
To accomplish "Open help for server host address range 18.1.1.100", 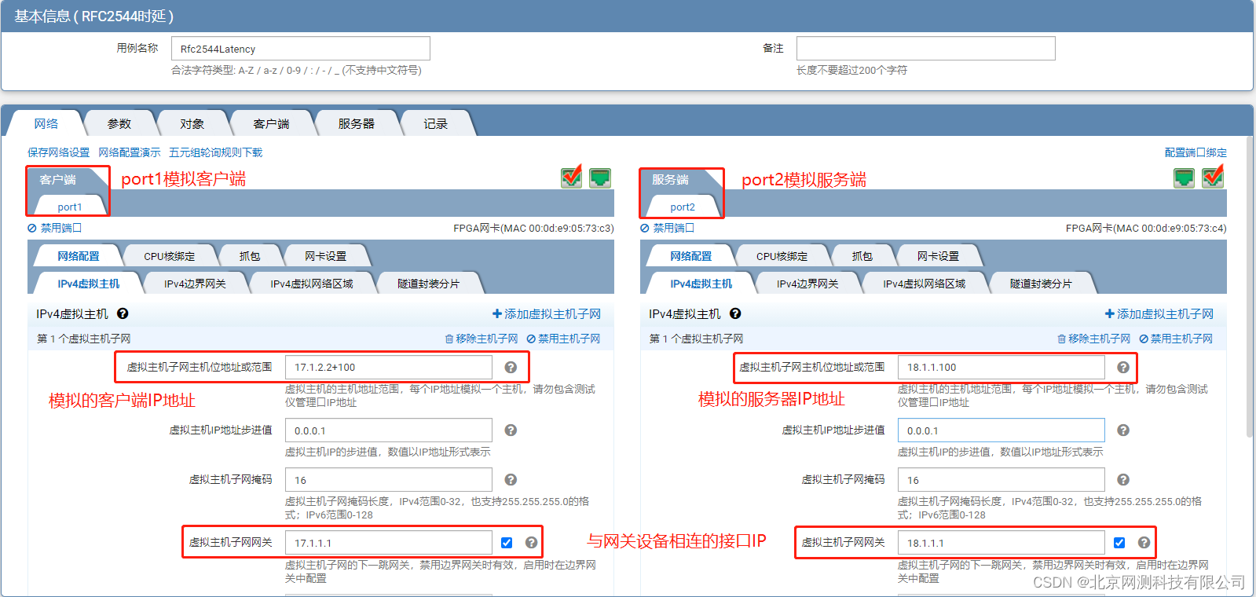I will (1123, 367).
